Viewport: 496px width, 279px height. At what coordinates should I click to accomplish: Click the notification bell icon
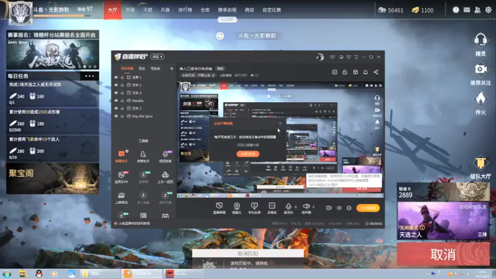point(365,72)
